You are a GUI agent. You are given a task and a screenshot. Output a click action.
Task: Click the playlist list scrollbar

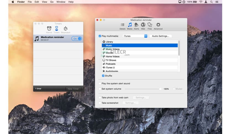coord(179,48)
